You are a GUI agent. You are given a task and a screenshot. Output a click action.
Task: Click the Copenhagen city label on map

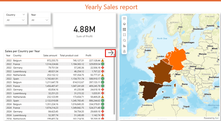[x=188, y=43]
